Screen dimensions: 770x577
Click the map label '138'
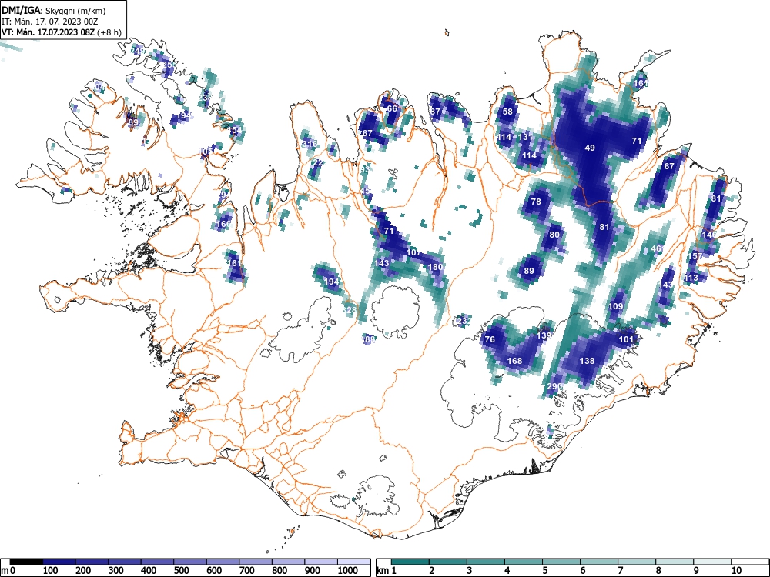pyautogui.click(x=587, y=361)
